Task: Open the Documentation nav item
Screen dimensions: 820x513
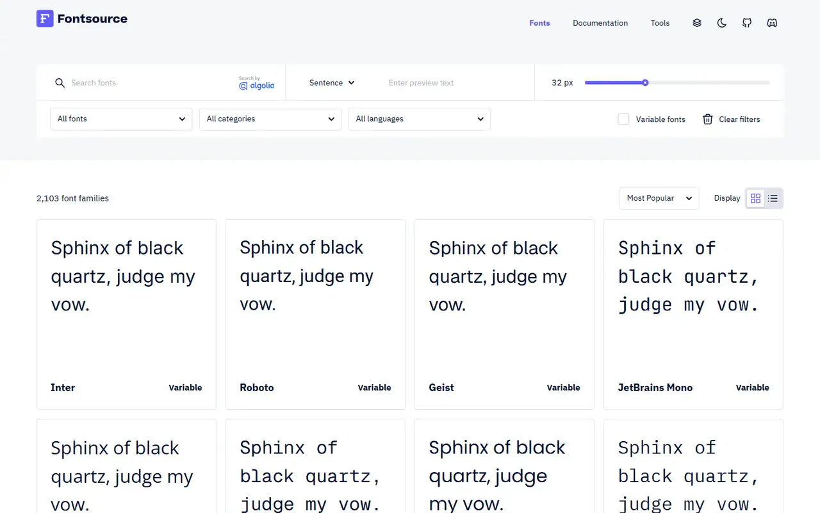Action: [600, 23]
